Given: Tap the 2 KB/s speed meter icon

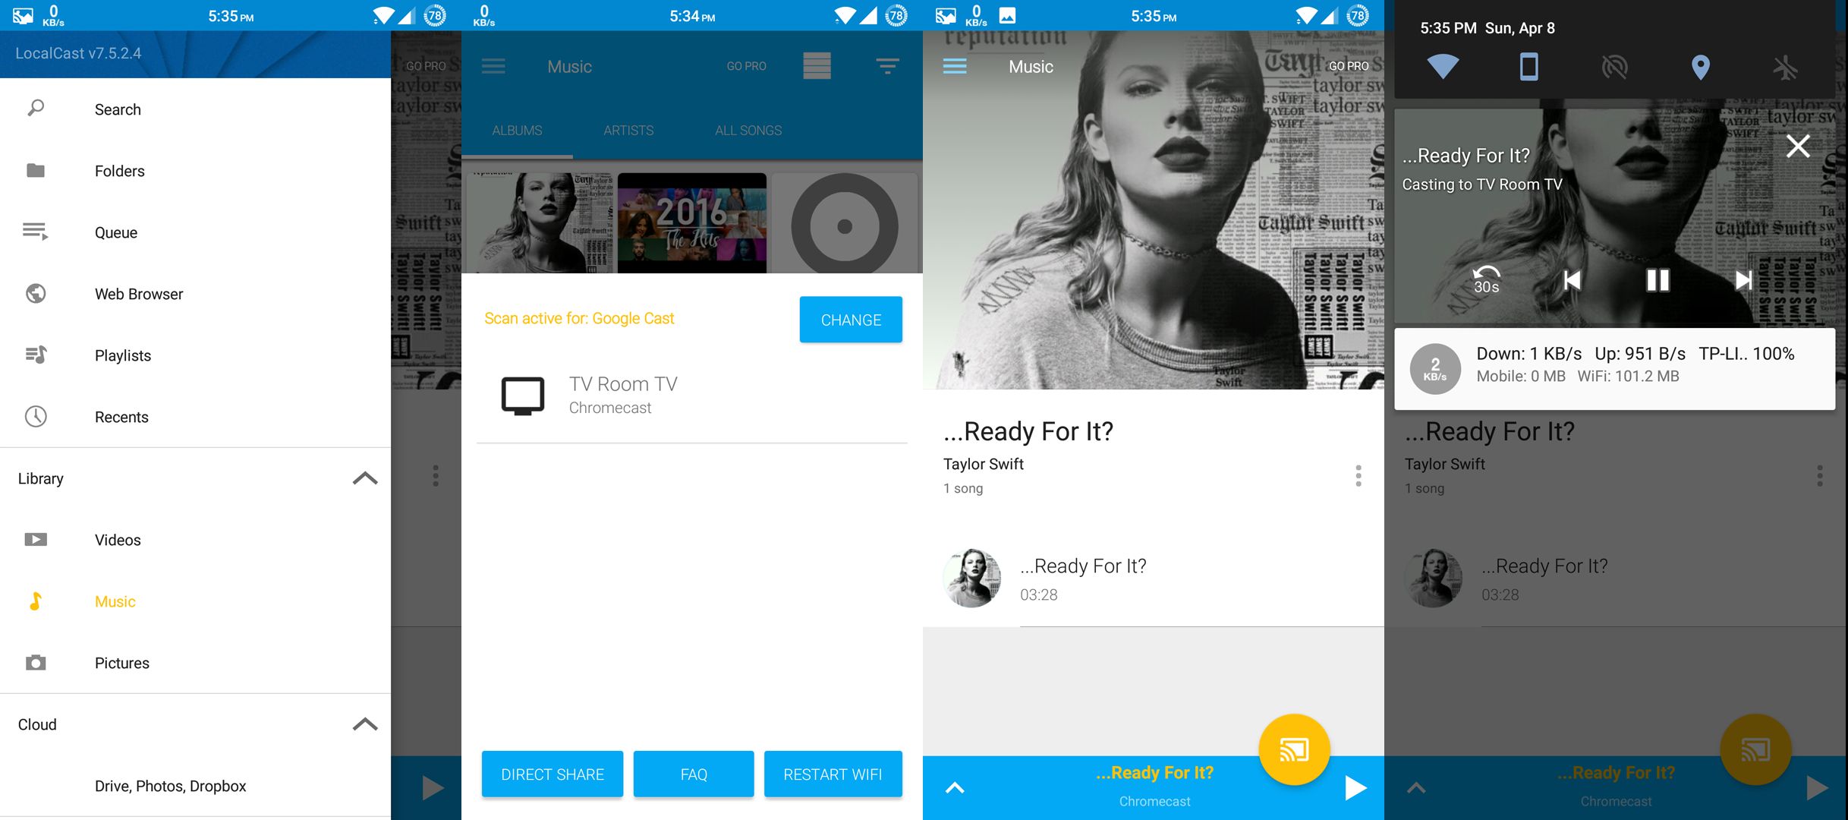Looking at the screenshot, I should (x=1435, y=369).
